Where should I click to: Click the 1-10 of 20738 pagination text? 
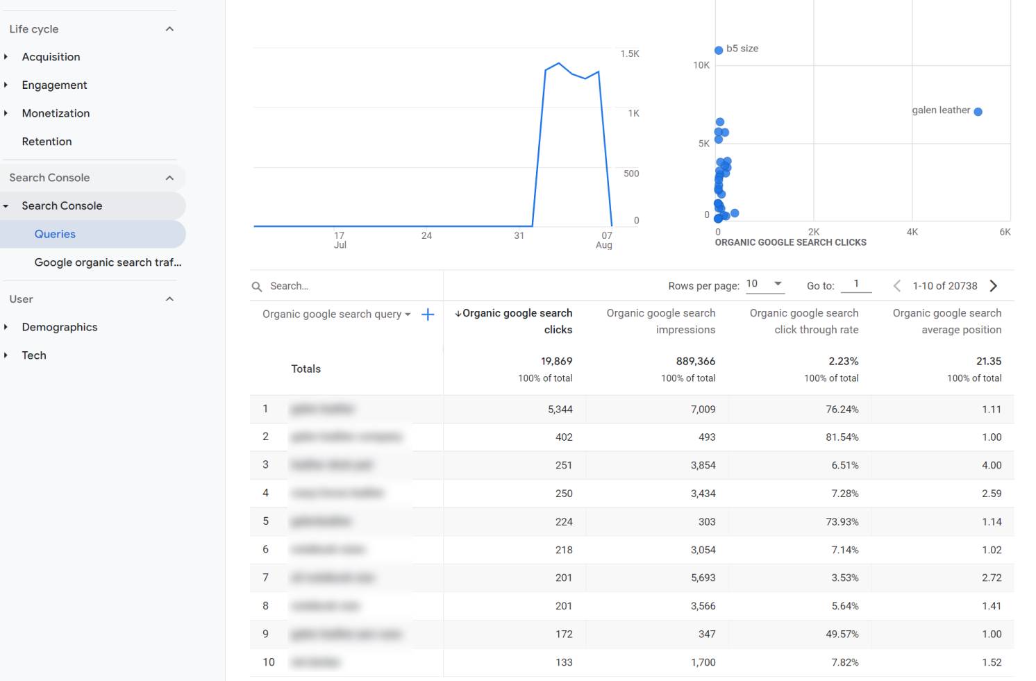[944, 286]
